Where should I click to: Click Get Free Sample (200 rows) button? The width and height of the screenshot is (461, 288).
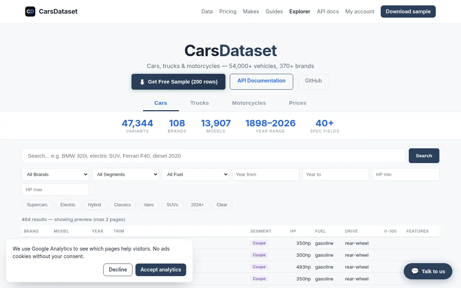[x=178, y=82]
